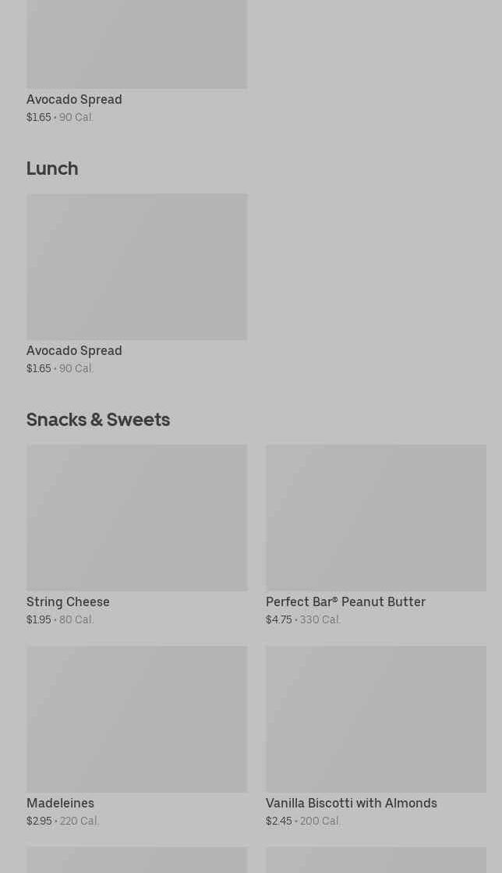Open the String Cheese product image
This screenshot has height=873, width=502.
click(x=136, y=517)
